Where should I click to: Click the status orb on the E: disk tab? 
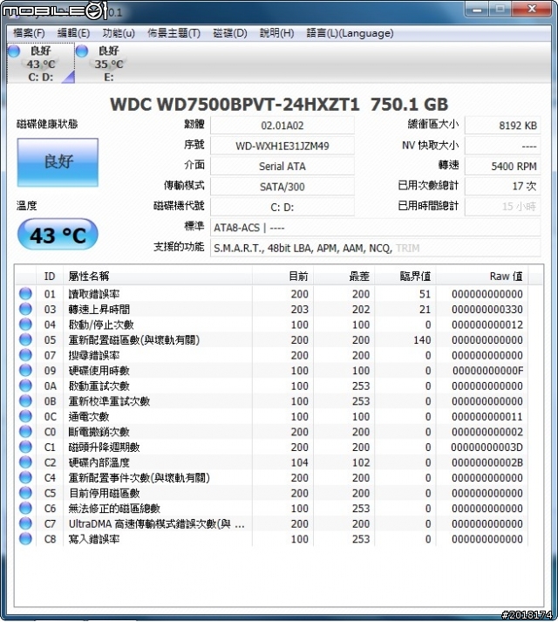point(82,51)
